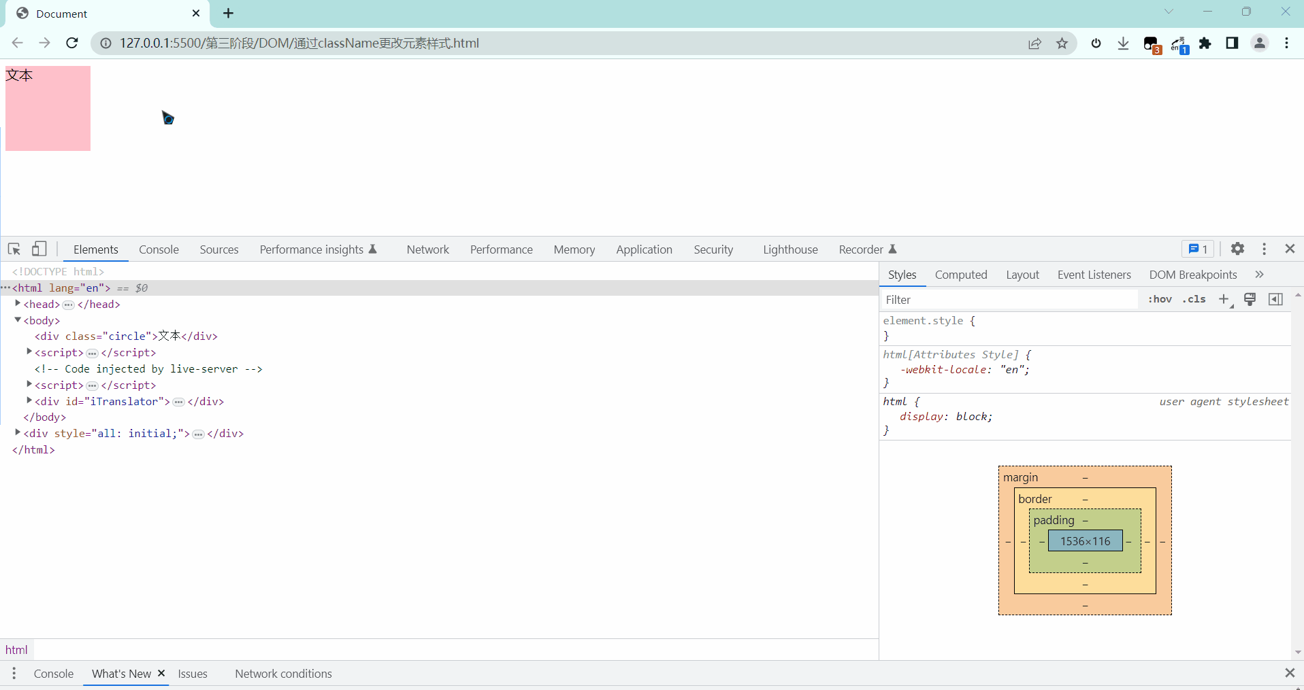
Task: Toggle :hov element state pane
Action: click(x=1160, y=299)
